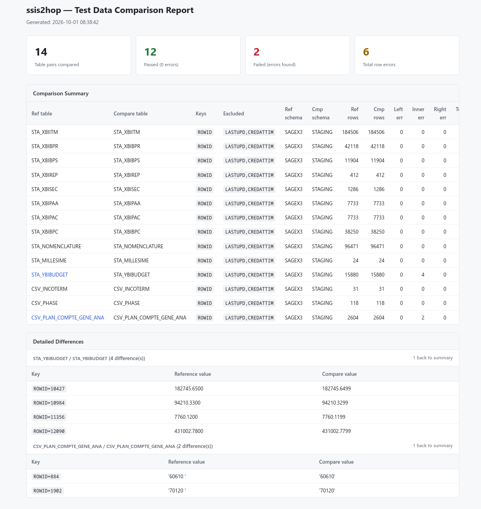Click the ssis2hop report title
481x509 pixels.
tap(110, 10)
